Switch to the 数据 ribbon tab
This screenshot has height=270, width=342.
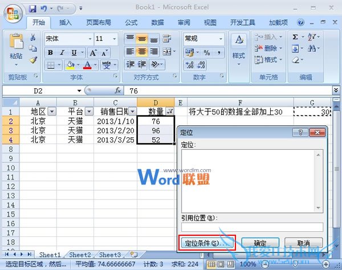click(157, 22)
